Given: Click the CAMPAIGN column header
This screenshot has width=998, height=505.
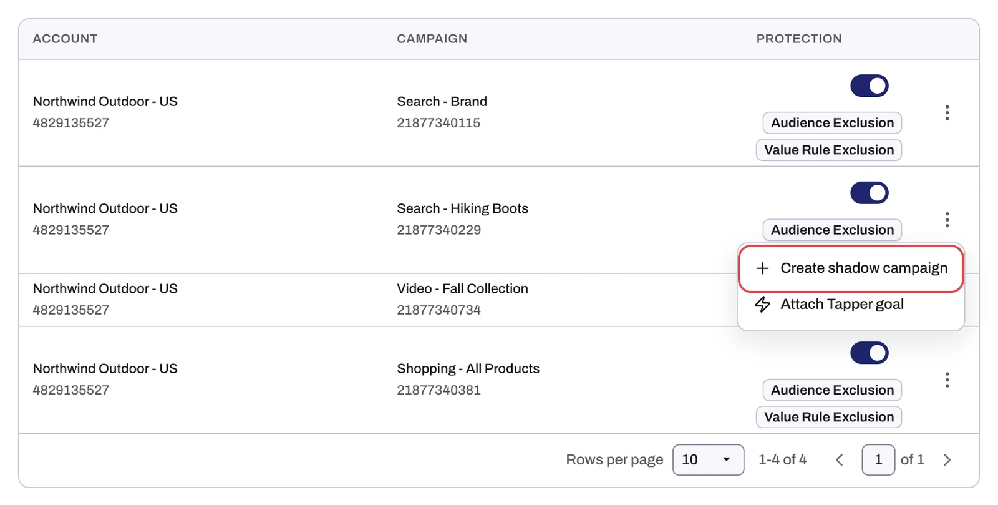Looking at the screenshot, I should coord(432,39).
